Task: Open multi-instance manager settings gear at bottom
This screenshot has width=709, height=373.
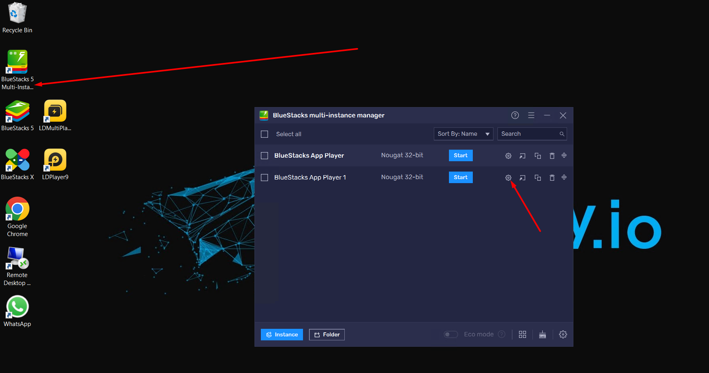Action: [563, 334]
